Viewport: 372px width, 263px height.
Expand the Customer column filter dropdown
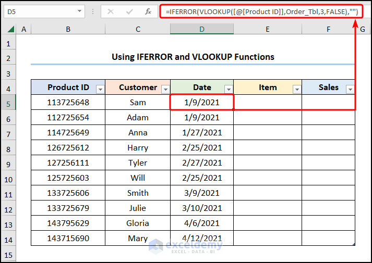[165, 89]
